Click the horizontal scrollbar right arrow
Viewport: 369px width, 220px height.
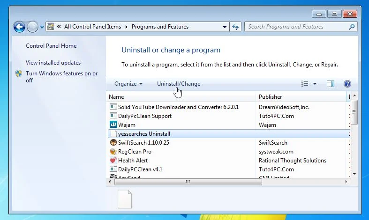click(x=346, y=182)
